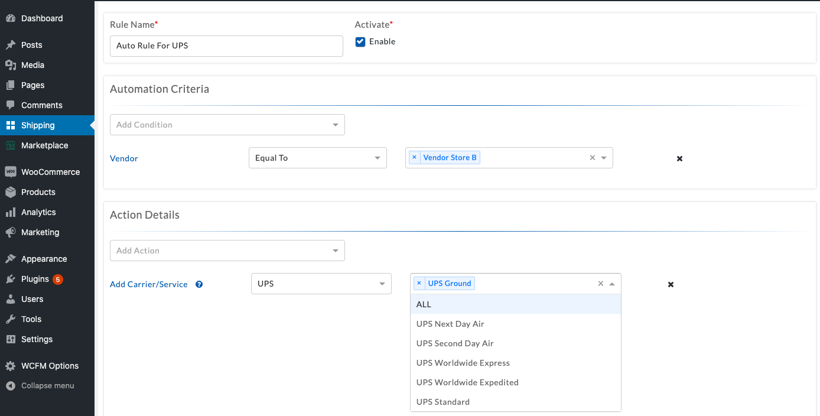
Task: Uncheck the Enable checkbox
Action: click(x=360, y=42)
